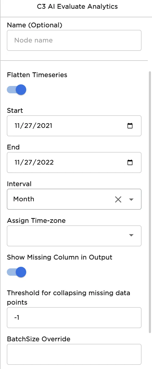Open the End date calendar picker icon
The width and height of the screenshot is (152, 369).
click(130, 162)
